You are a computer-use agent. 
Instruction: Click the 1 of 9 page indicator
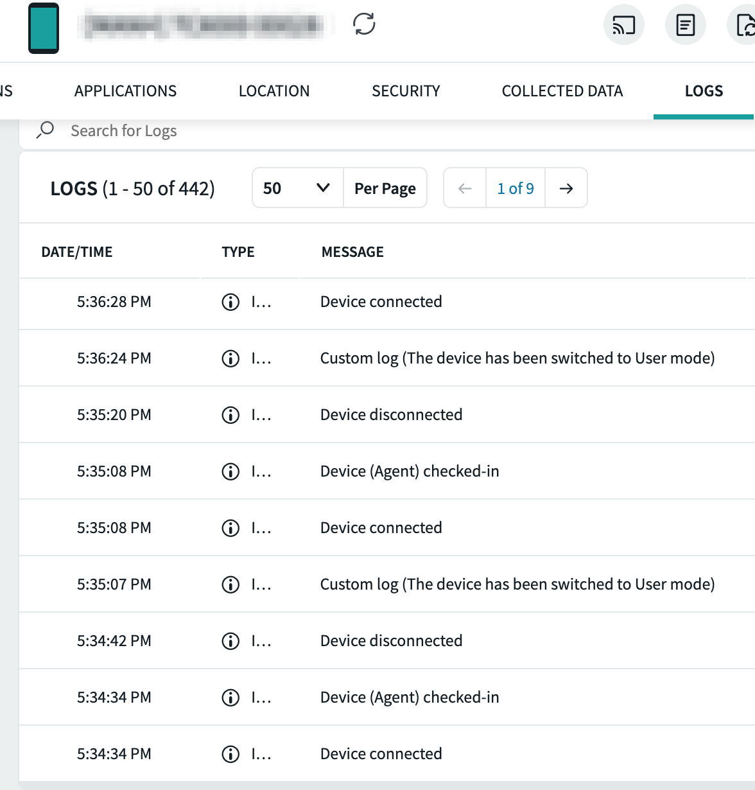pyautogui.click(x=515, y=188)
